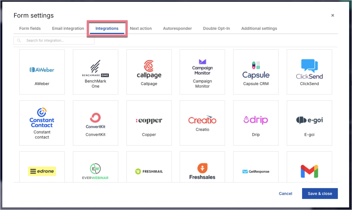The height and width of the screenshot is (210, 352).
Task: Click the integration search field
Action: (54, 40)
